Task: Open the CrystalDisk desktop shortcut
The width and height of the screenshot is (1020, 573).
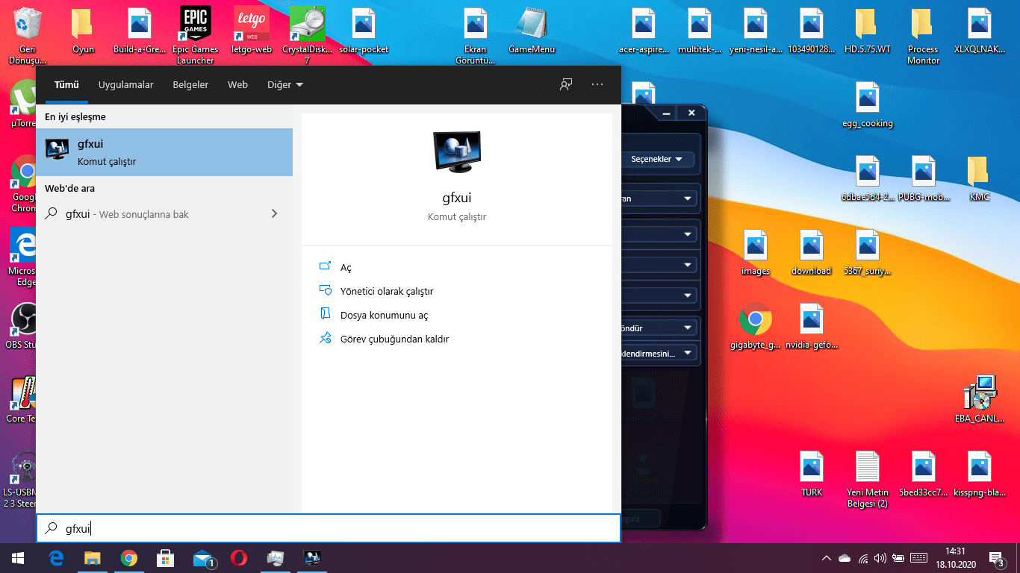Action: point(307,35)
